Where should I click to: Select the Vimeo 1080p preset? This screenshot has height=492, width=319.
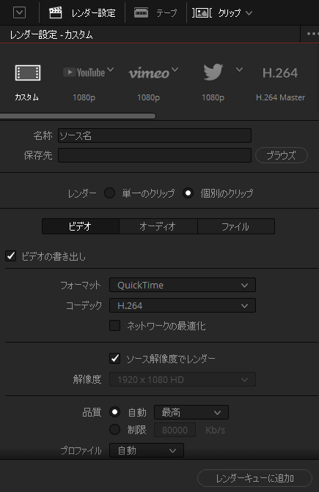click(x=149, y=83)
